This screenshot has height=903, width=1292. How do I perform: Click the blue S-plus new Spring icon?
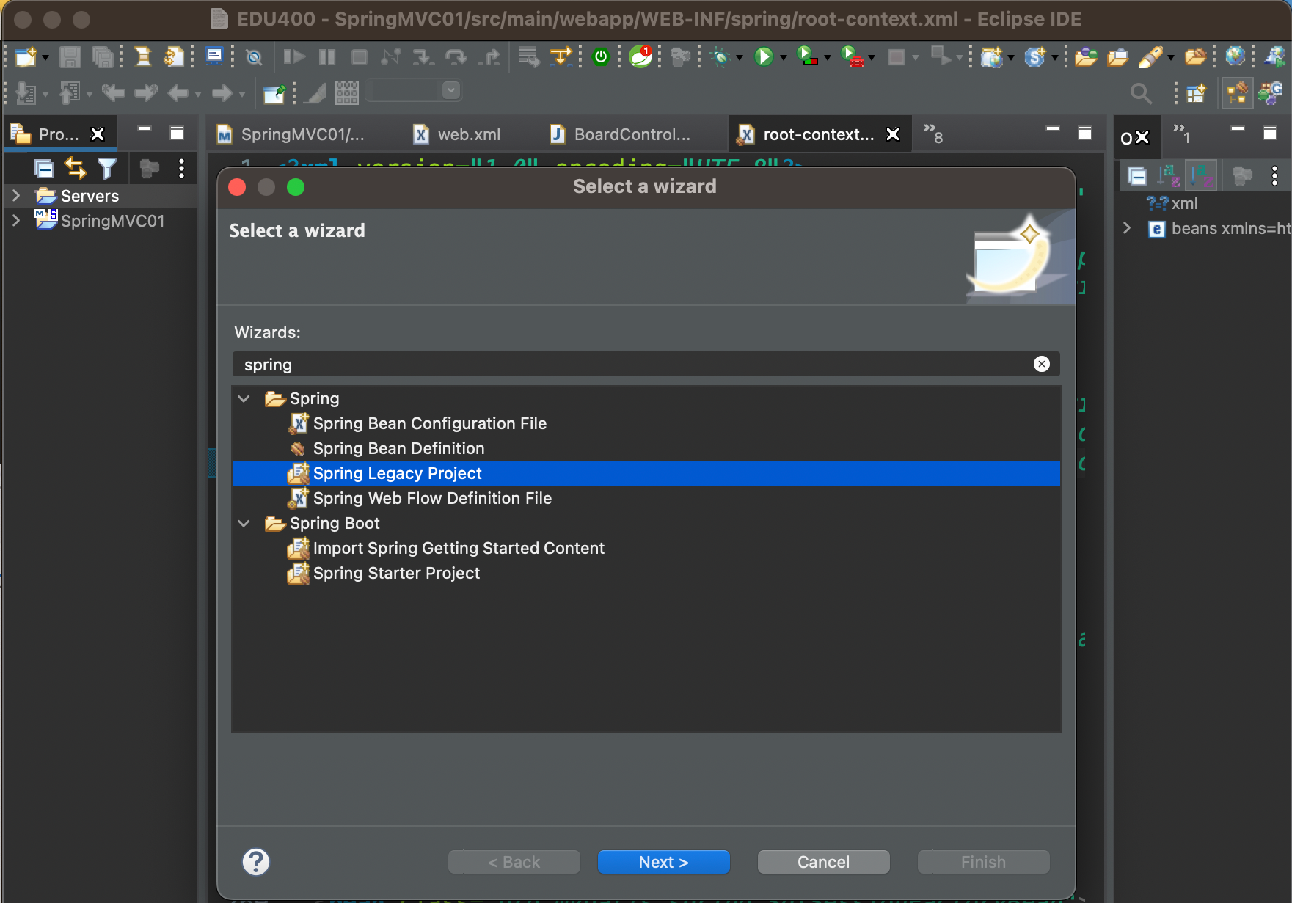pos(1035,56)
